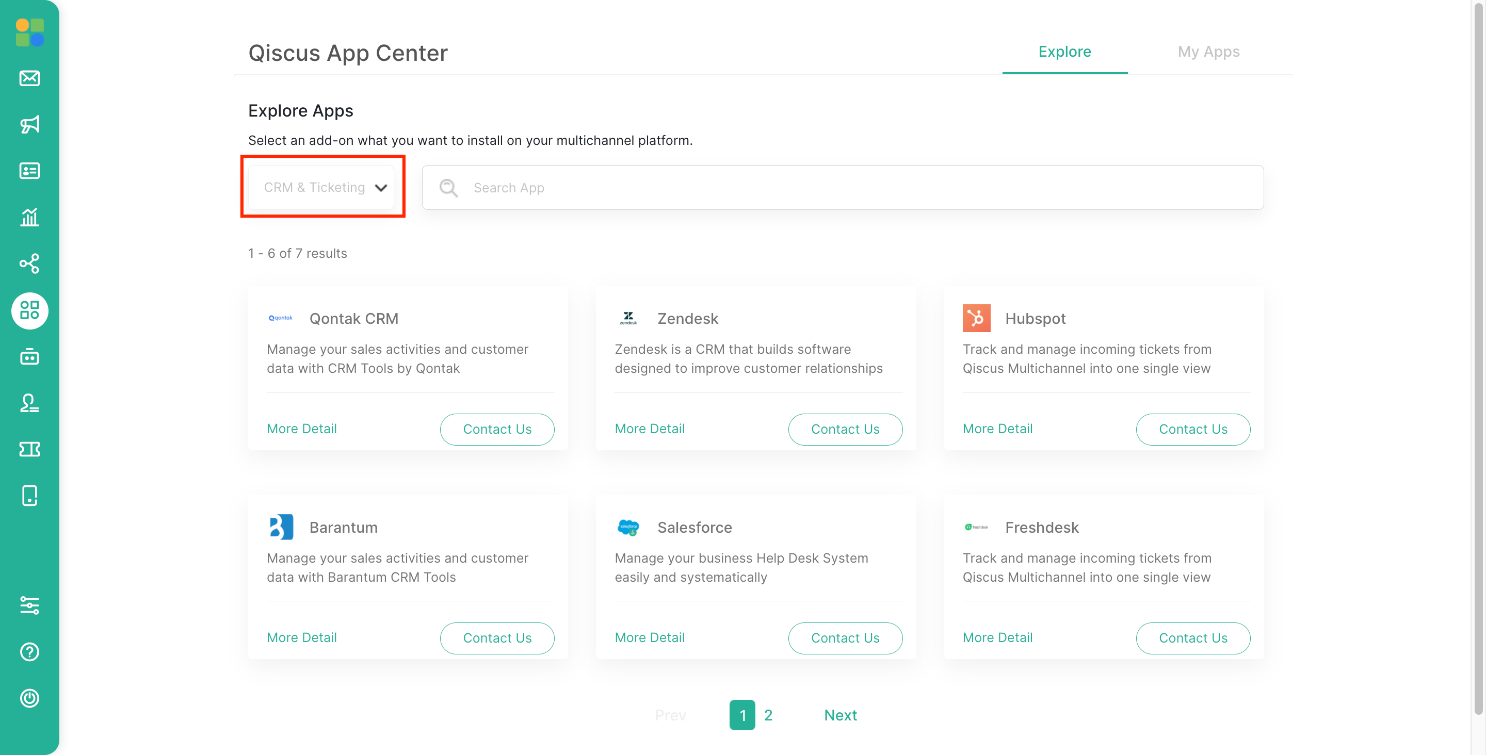Viewport: 1486px width, 755px height.
Task: Open the contact card list icon
Action: coord(29,171)
